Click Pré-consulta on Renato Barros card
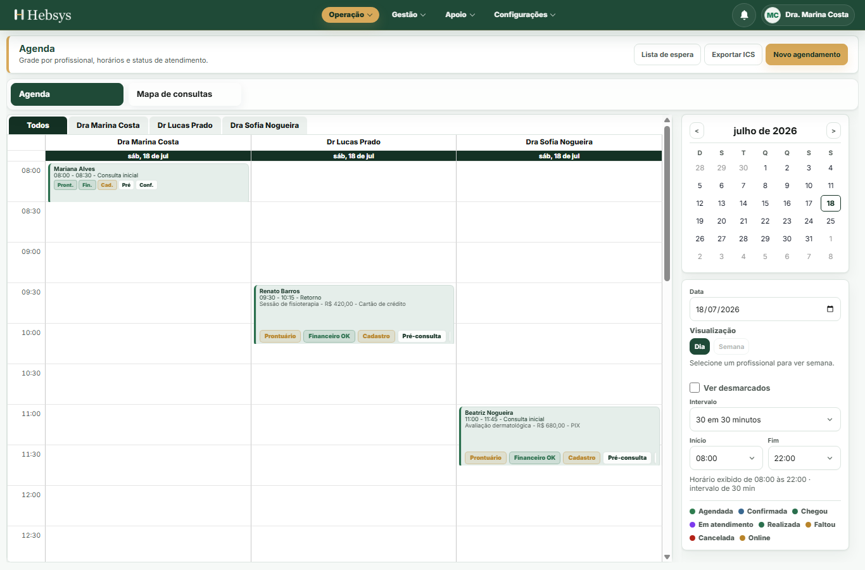The width and height of the screenshot is (865, 570). 422,336
